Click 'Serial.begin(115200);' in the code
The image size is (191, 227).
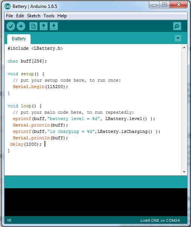(x=40, y=87)
